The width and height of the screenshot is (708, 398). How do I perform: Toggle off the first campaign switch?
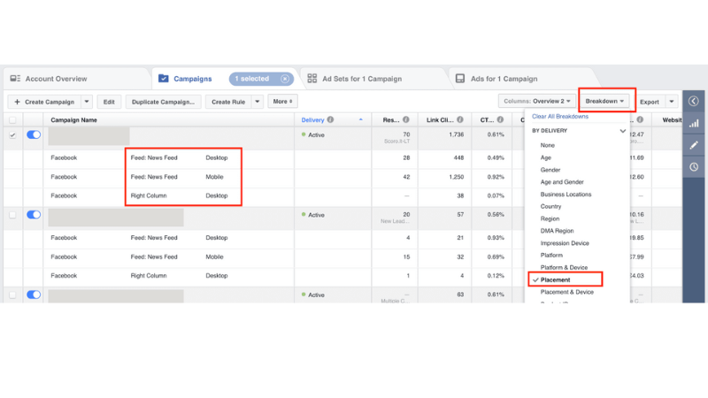pos(34,134)
